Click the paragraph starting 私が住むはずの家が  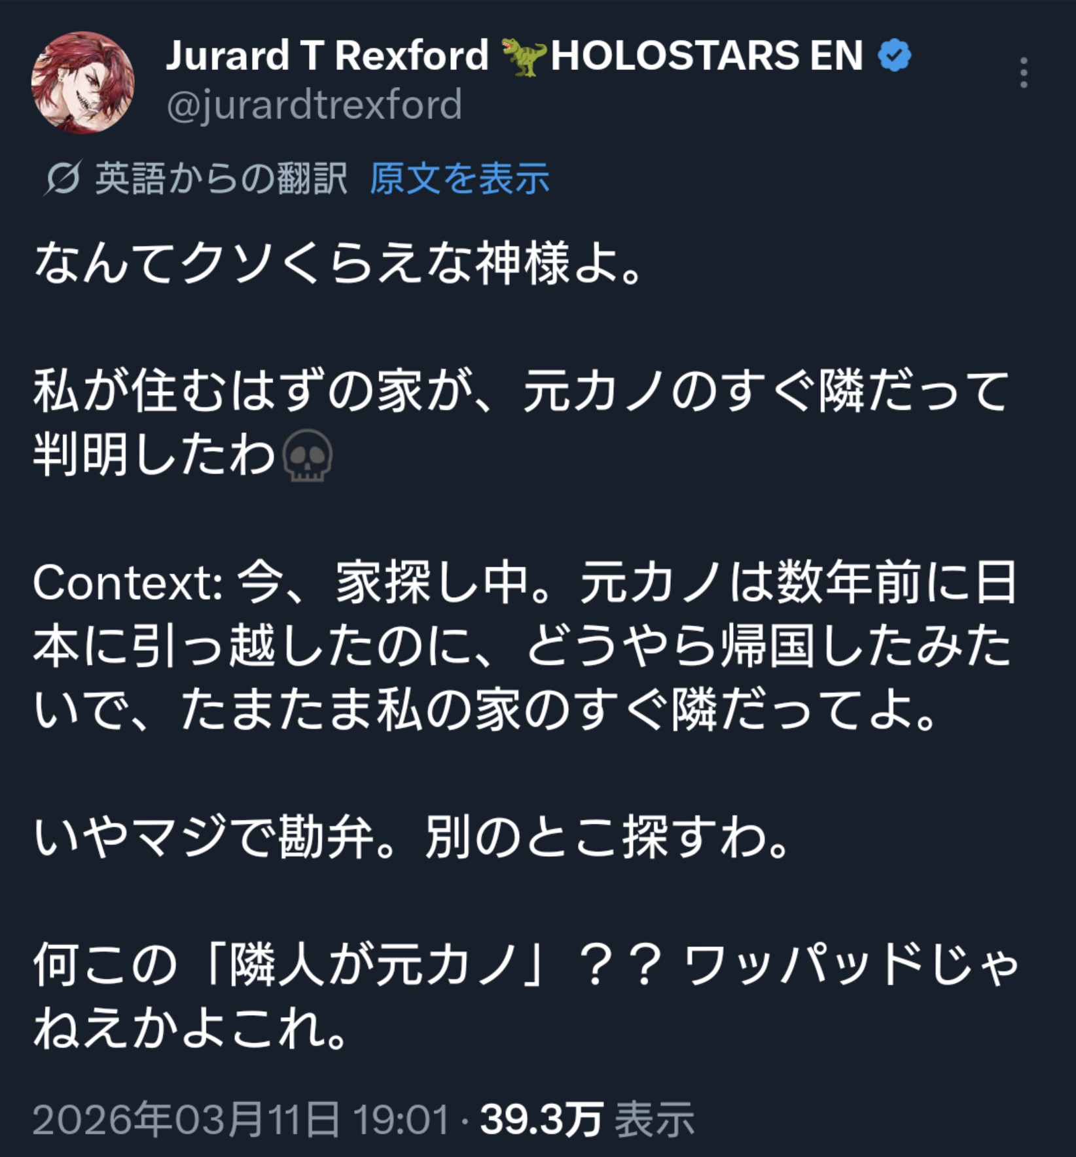pyautogui.click(x=521, y=423)
